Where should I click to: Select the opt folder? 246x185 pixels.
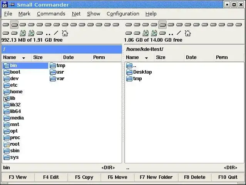[10, 131]
